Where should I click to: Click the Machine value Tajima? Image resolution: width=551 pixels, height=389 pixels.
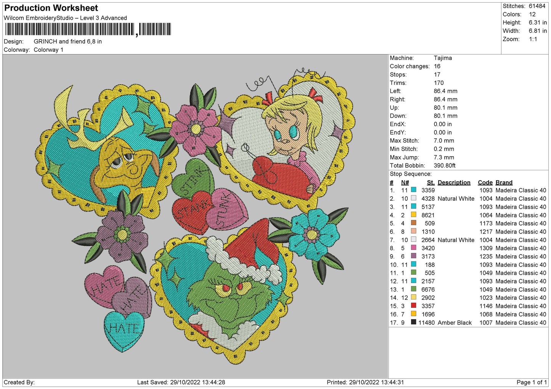pyautogui.click(x=443, y=58)
